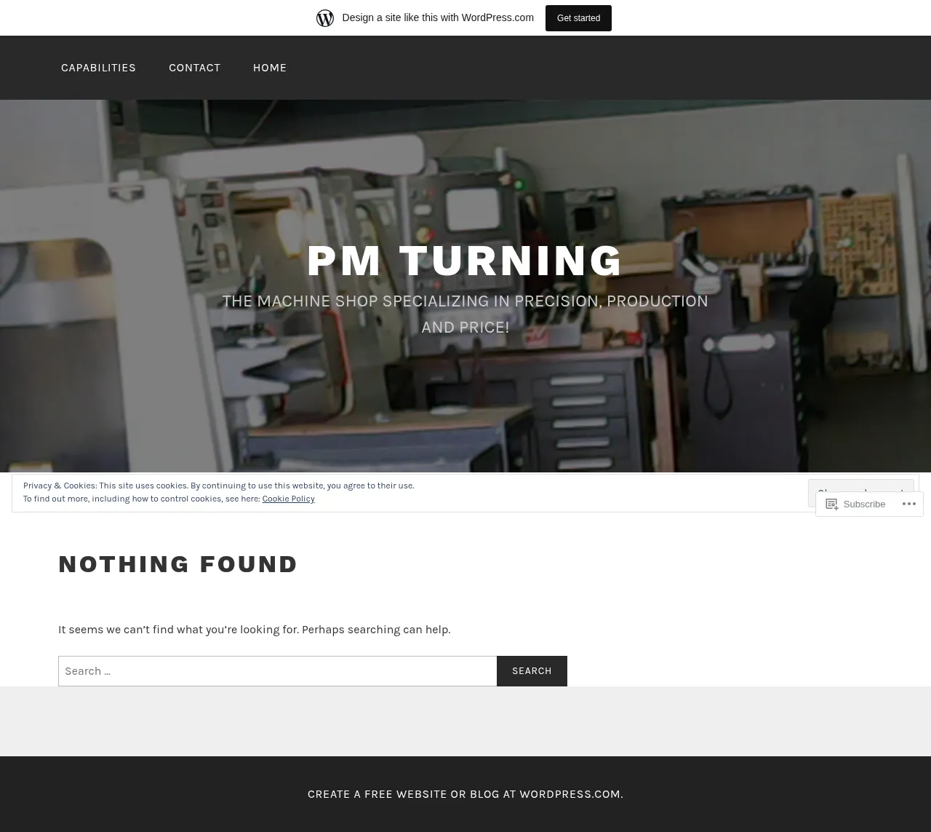Click the 'It seems we can't find' message
Screen dimensions: 931x832
(x=254, y=630)
